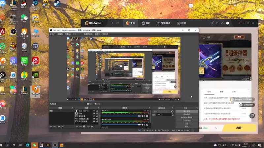Click 停止推流 in OBS controls
The height and width of the screenshot is (148, 264).
tap(186, 111)
